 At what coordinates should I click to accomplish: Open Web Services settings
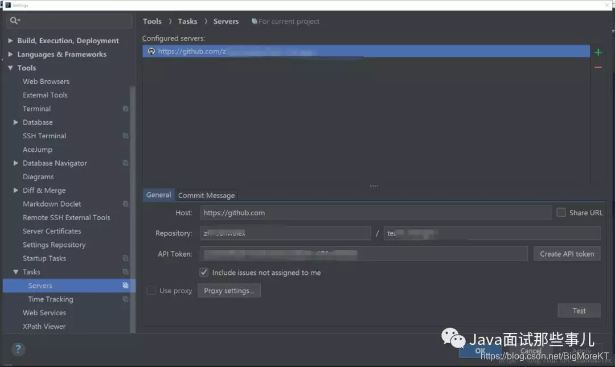[x=44, y=312]
